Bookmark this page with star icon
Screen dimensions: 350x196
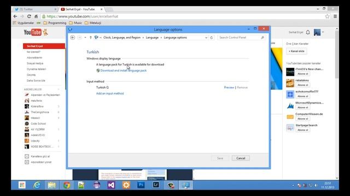tap(327, 16)
